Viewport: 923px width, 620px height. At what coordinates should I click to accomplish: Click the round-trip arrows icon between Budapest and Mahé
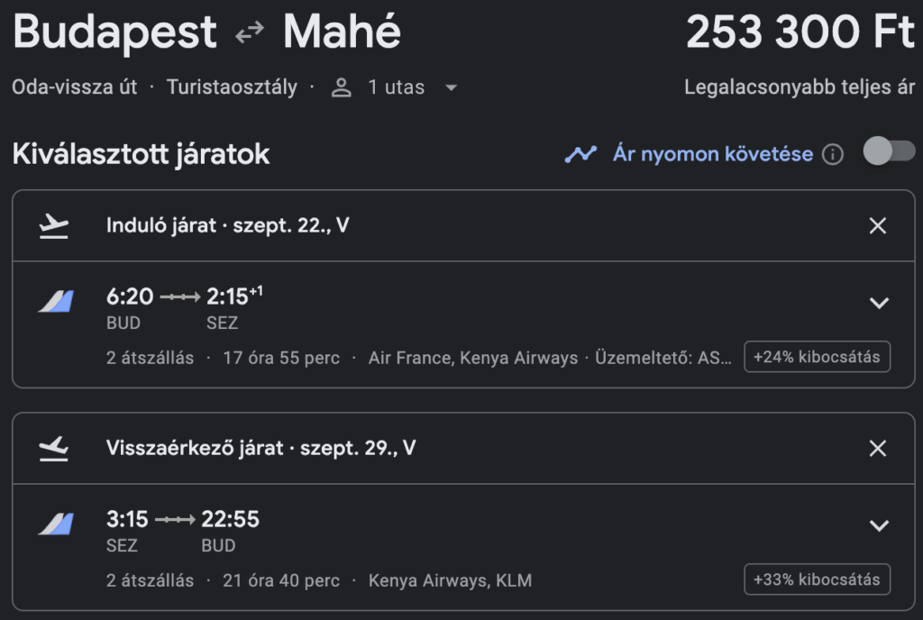click(250, 32)
